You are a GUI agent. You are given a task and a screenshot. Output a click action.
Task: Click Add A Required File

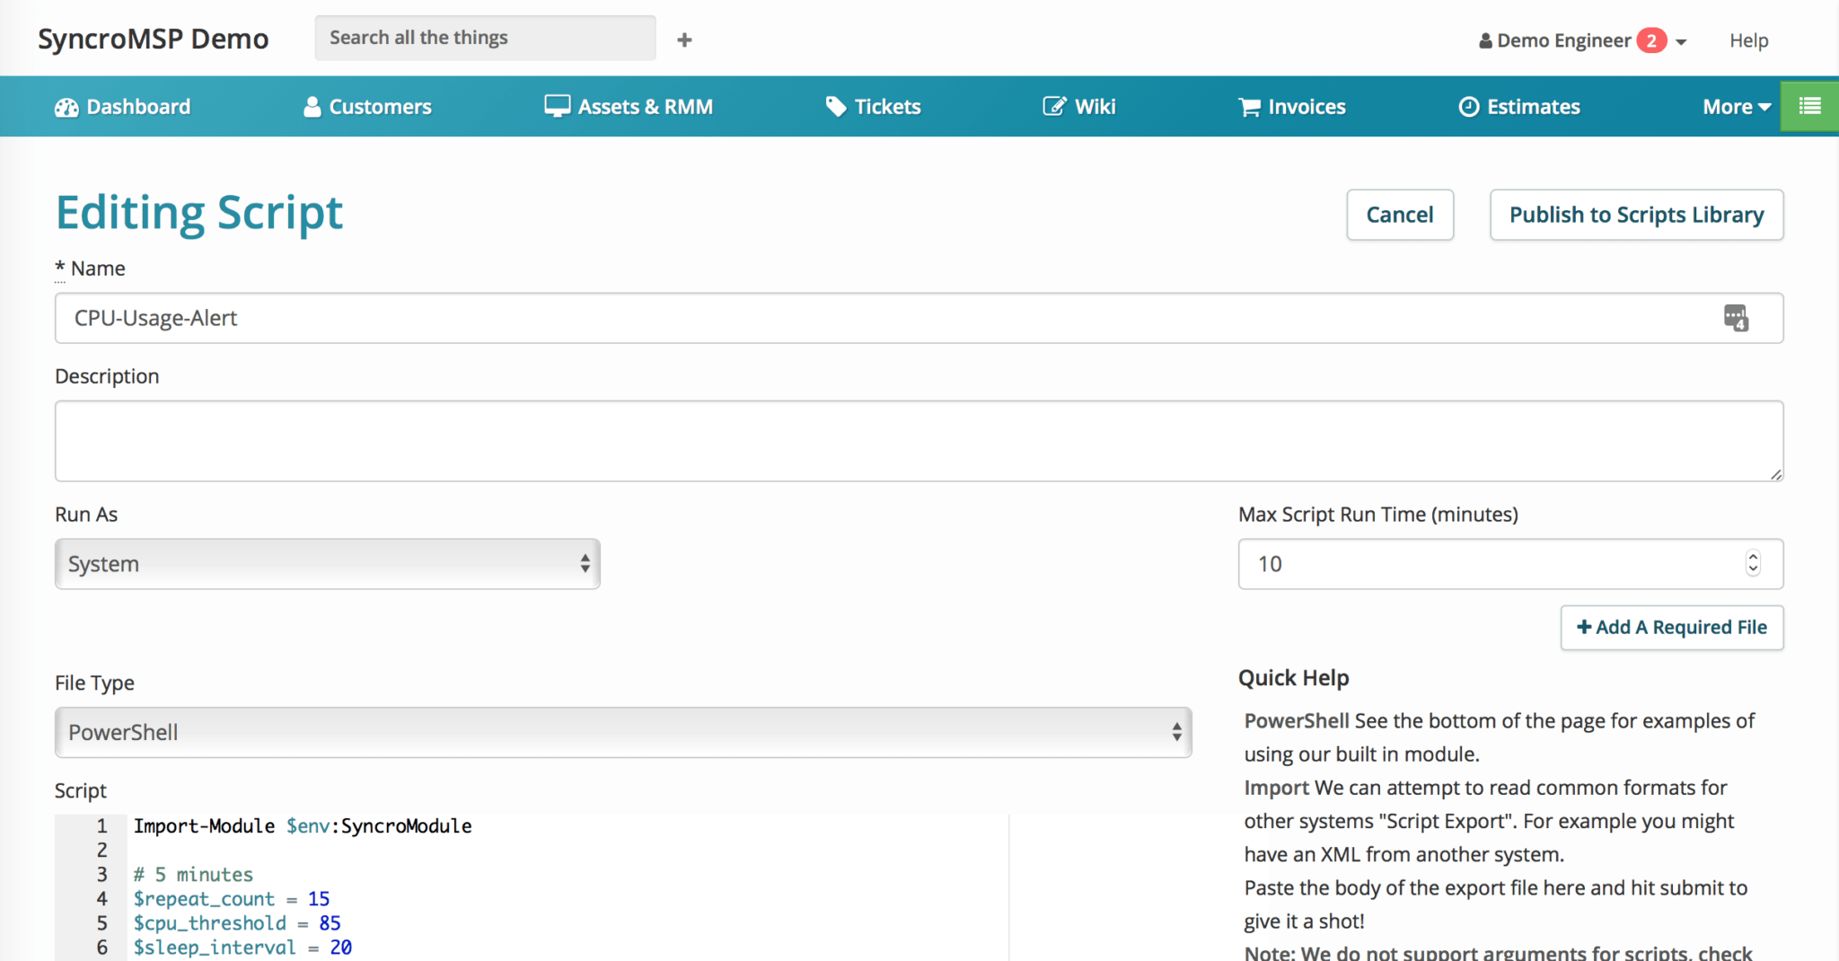tap(1672, 628)
